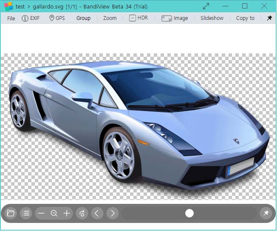277x231 pixels.
Task: Toggle the HDR option
Action: [138, 18]
